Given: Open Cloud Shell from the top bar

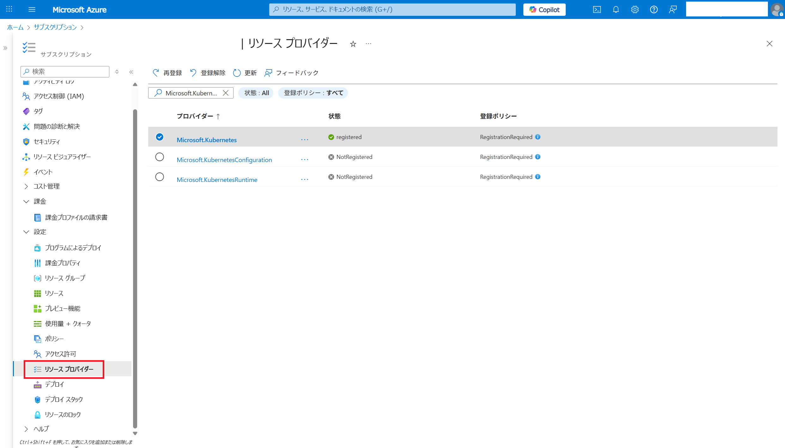Looking at the screenshot, I should 597,9.
